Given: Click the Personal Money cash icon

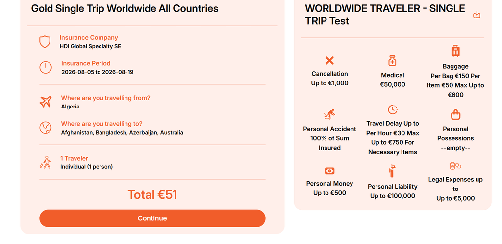Looking at the screenshot, I should (329, 171).
